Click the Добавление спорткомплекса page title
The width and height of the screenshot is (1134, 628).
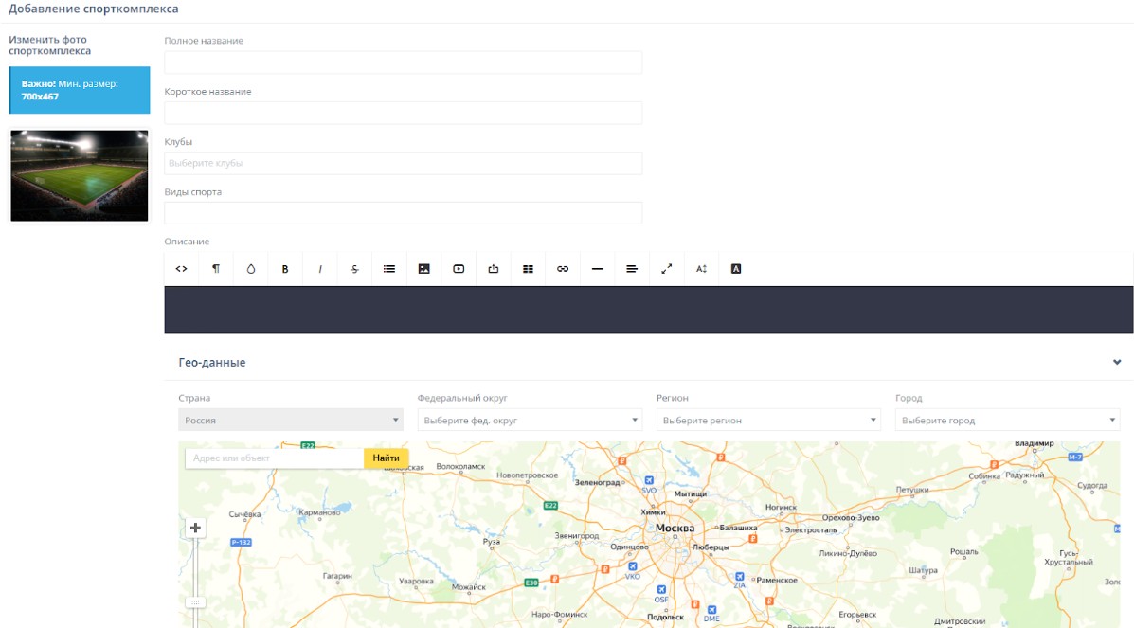pyautogui.click(x=93, y=9)
